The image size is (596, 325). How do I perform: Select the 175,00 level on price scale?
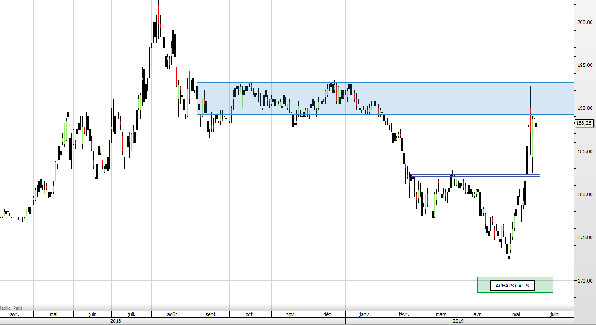click(585, 237)
